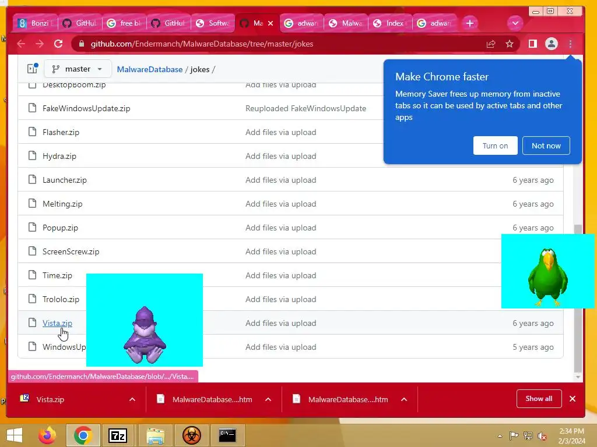Click file icon next to Flasher.zip
This screenshot has height=447, width=597.
(33, 132)
